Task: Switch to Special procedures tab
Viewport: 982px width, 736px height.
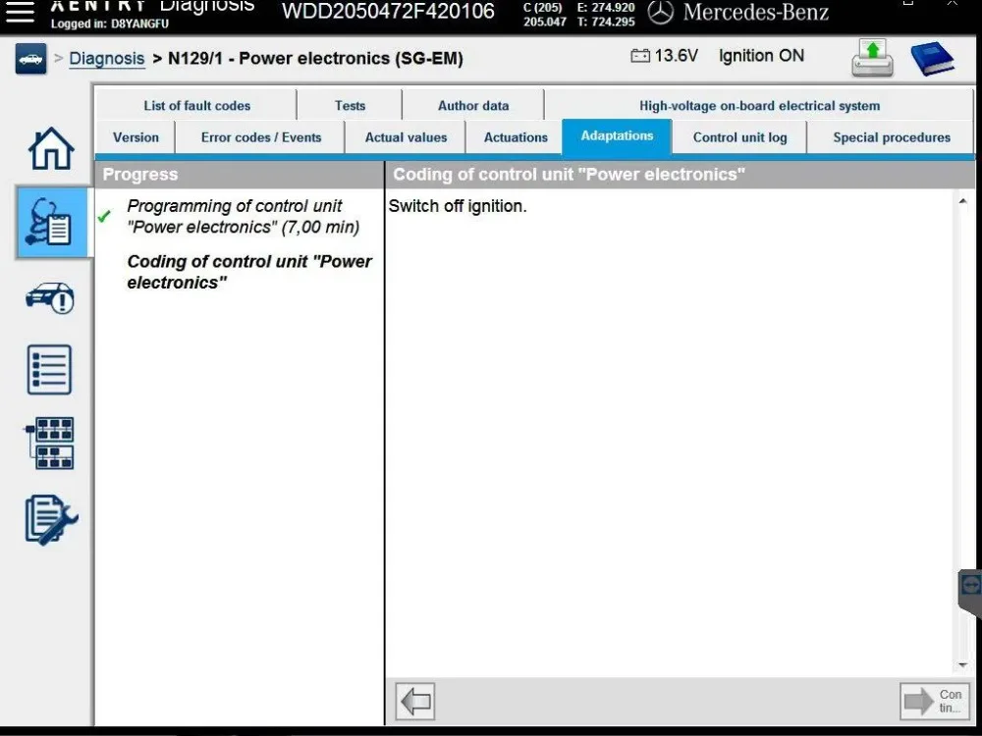Action: pyautogui.click(x=892, y=137)
